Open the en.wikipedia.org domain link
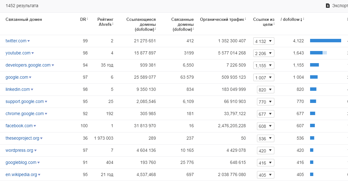 click(21, 174)
